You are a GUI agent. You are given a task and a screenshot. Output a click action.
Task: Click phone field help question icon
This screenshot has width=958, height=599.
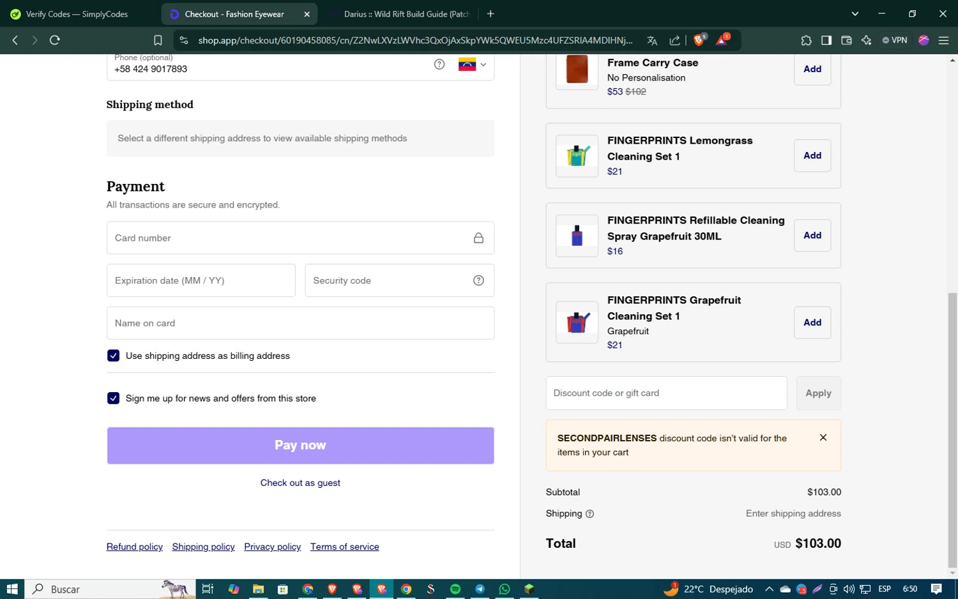point(439,64)
